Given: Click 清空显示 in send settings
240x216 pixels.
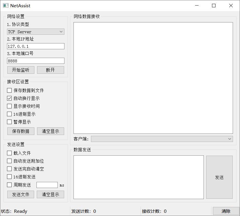Looking at the screenshot, I should (50, 194).
